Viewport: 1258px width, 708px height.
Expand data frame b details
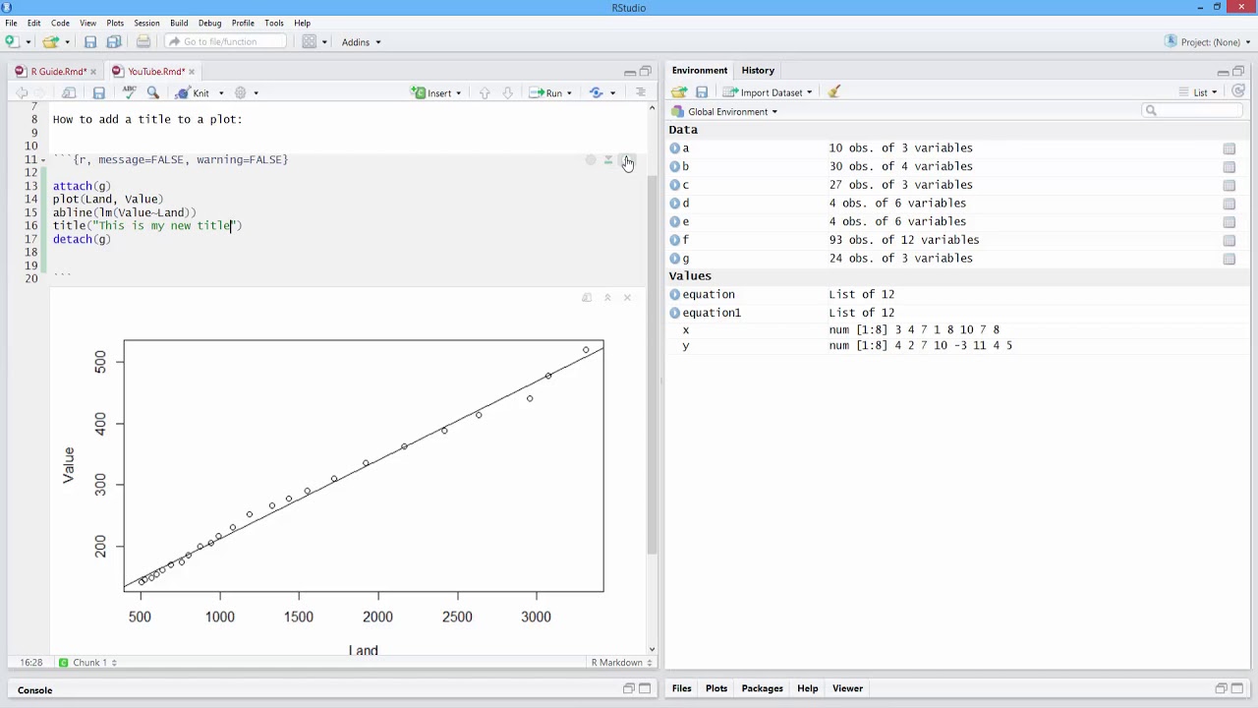click(x=675, y=167)
